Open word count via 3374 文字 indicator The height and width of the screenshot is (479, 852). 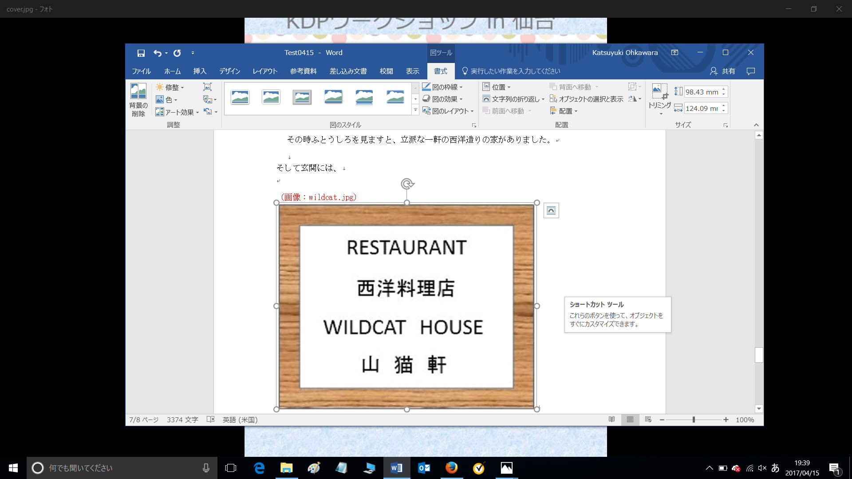182,420
